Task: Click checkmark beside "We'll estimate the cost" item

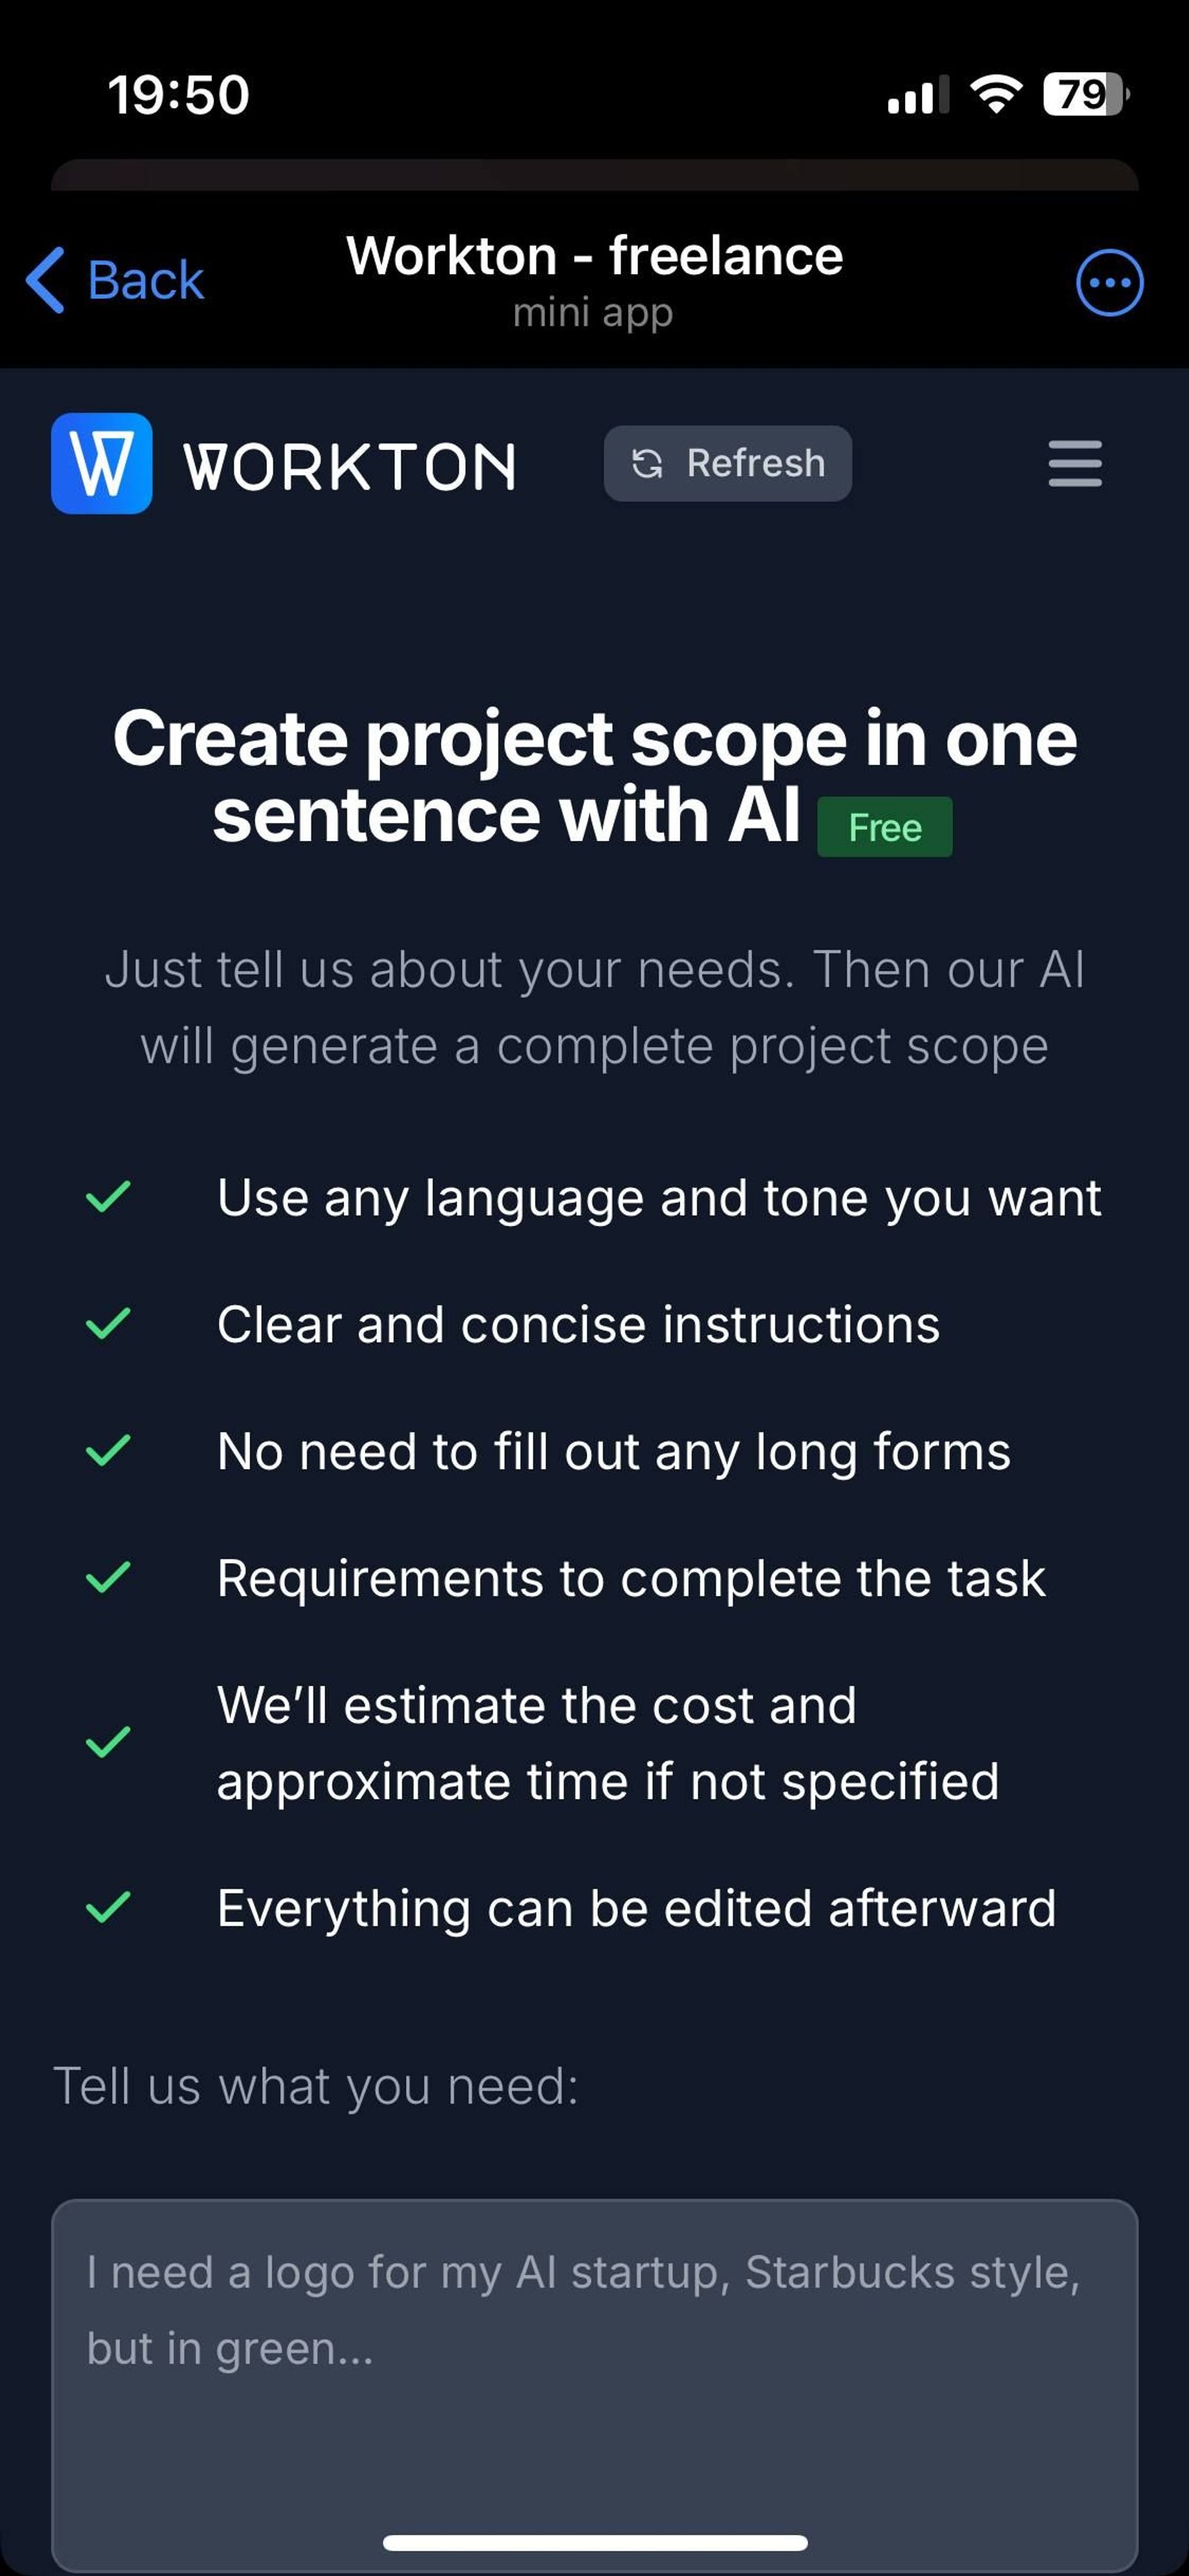Action: (x=110, y=1742)
